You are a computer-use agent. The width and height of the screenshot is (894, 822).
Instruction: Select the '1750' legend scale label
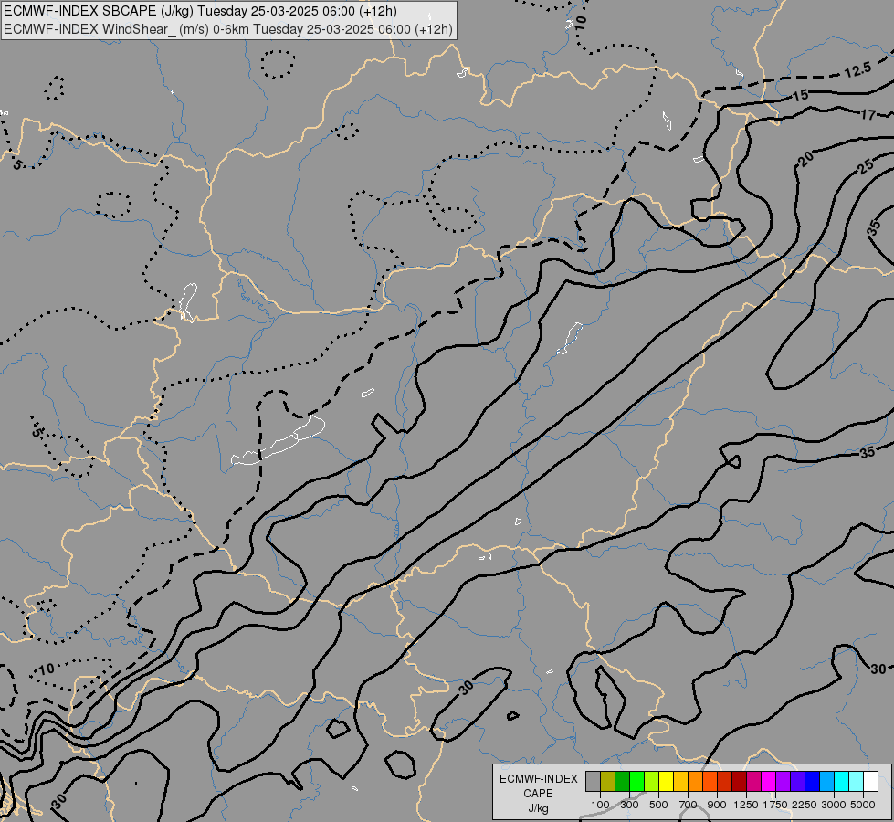coord(775,805)
